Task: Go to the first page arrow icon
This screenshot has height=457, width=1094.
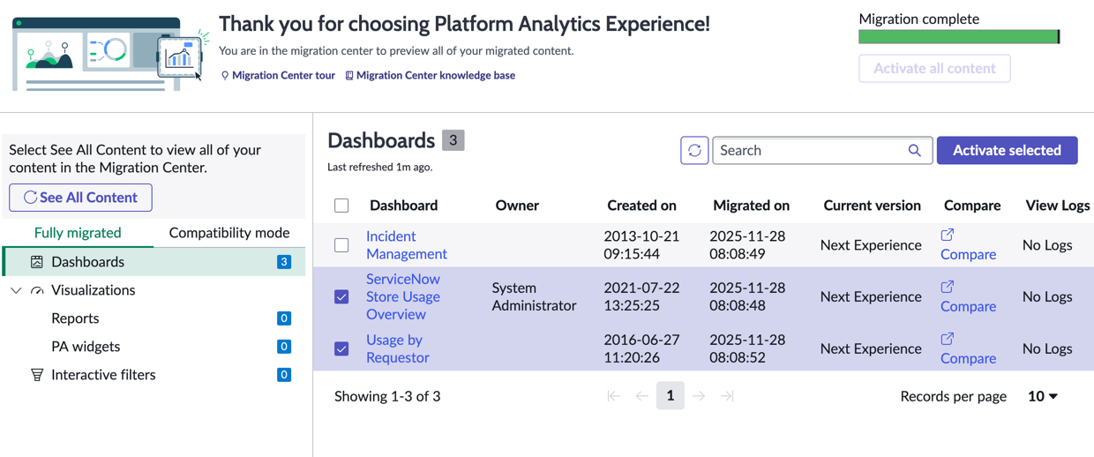Action: click(614, 396)
